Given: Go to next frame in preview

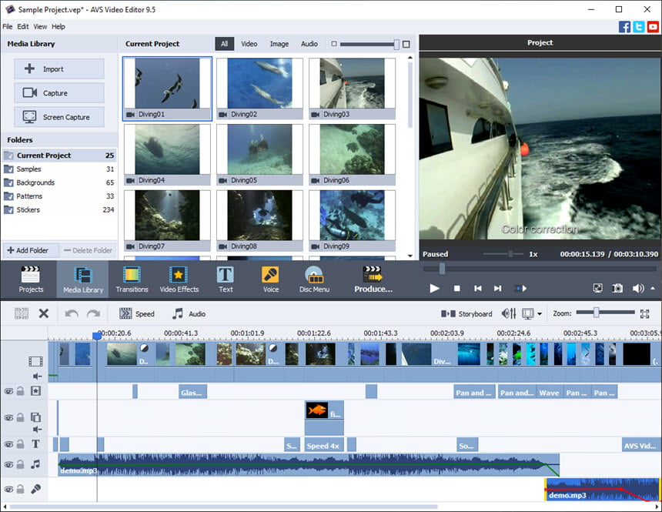Looking at the screenshot, I should tap(498, 289).
